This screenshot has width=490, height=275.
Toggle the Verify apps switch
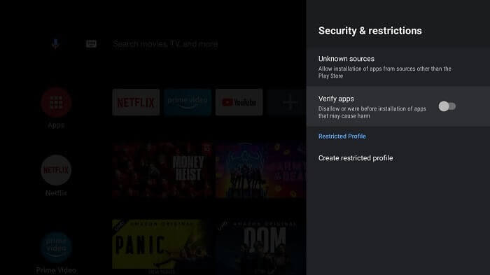(447, 106)
